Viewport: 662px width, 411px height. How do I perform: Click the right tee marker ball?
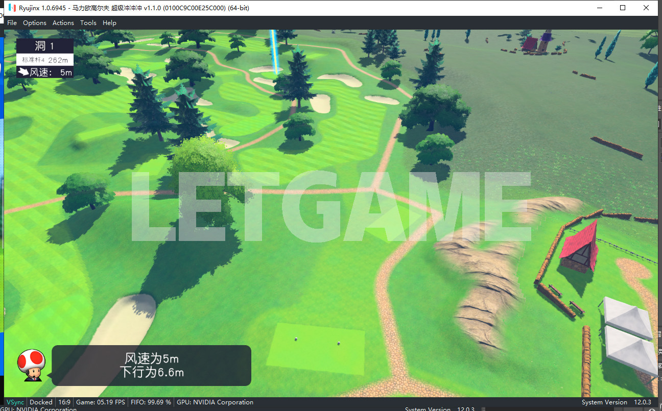pyautogui.click(x=339, y=343)
